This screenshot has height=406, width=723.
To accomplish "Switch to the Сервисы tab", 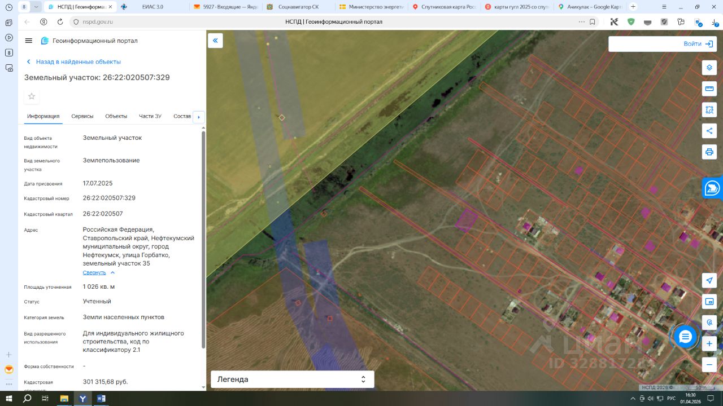I will [82, 116].
